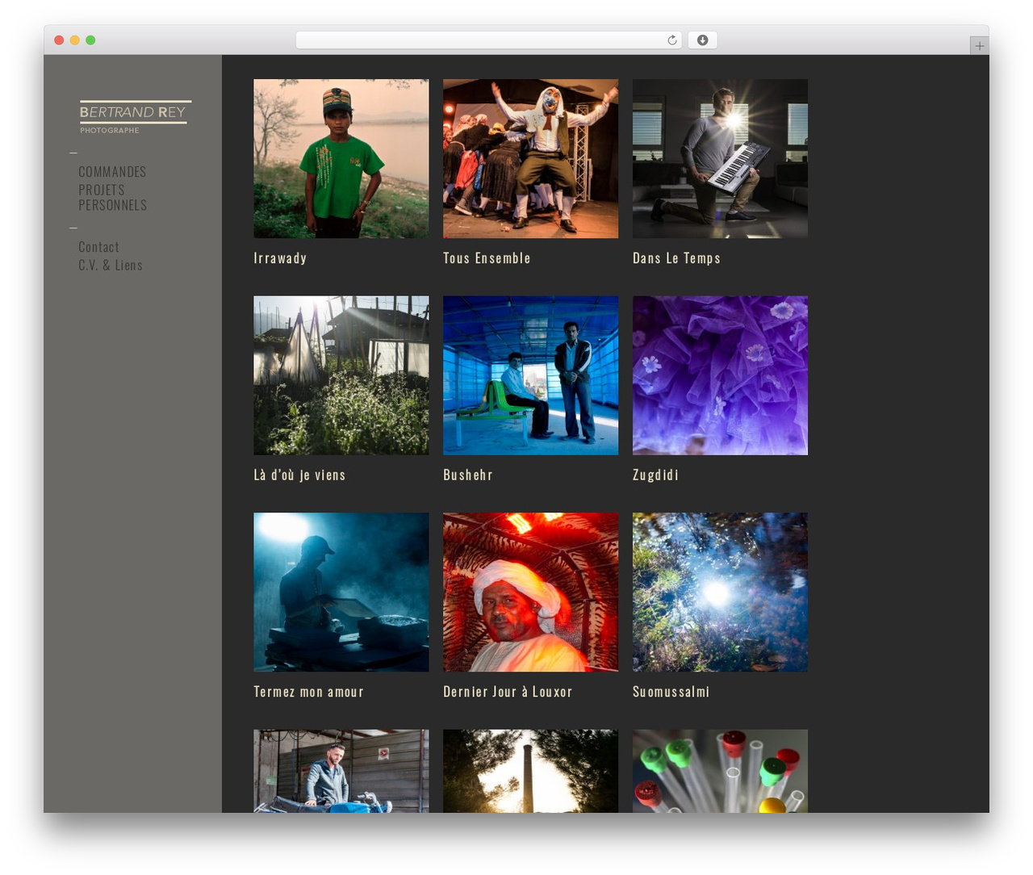Click the Là d'où je viens title
Viewport: 1033px width, 875px height.
click(299, 475)
